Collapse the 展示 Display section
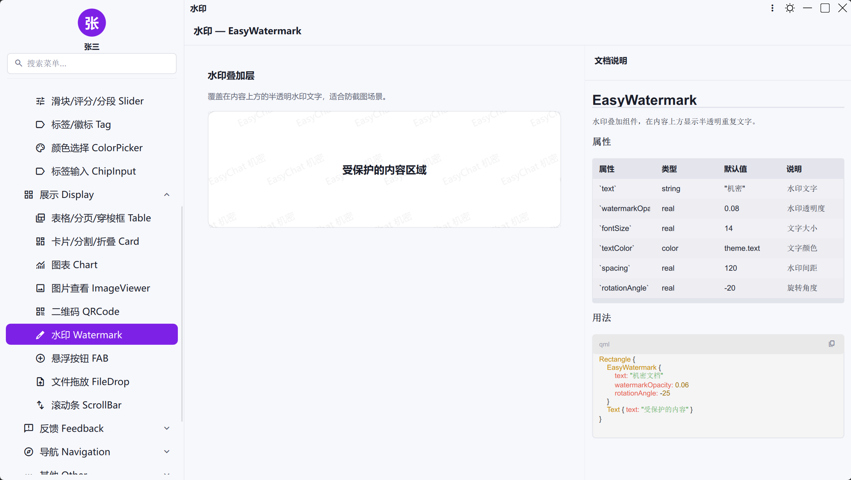The image size is (851, 480). tap(167, 195)
